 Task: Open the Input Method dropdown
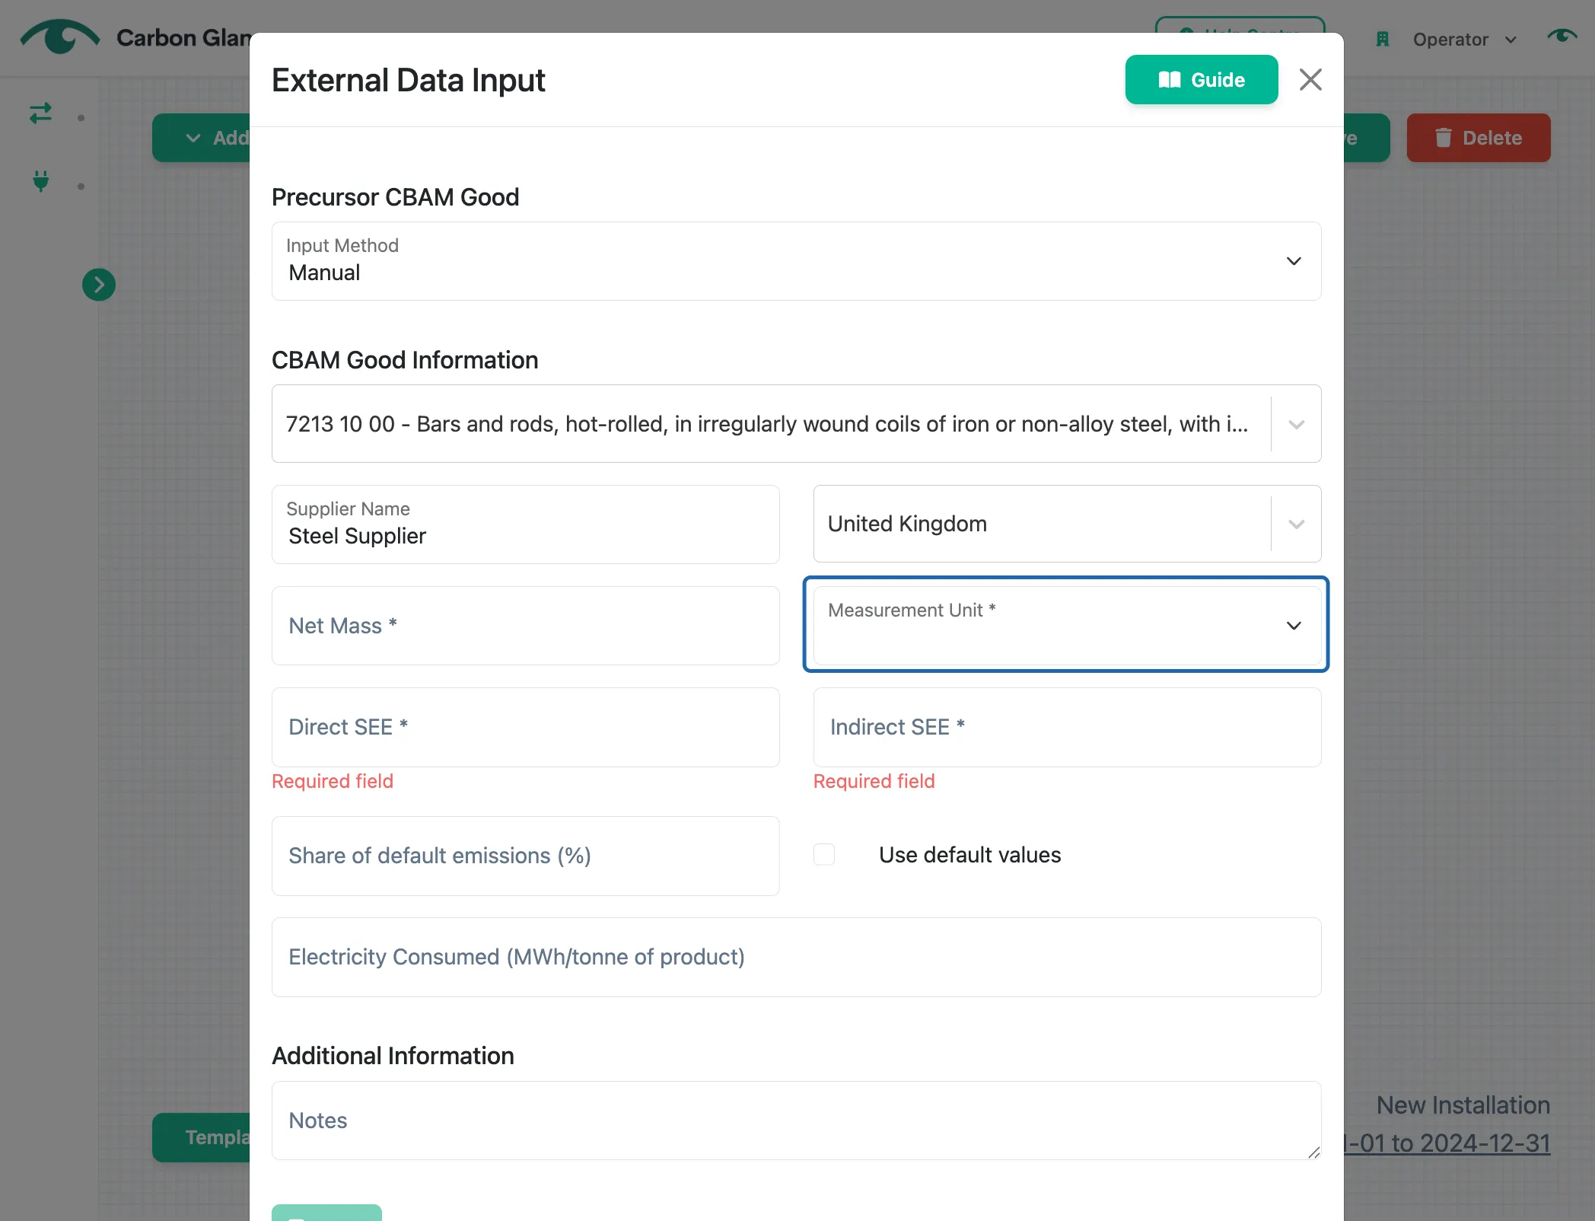point(796,261)
